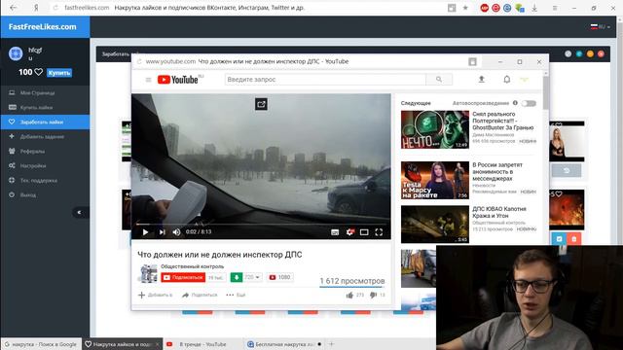Click the orange round filter button
623x350 pixels.
point(590,54)
